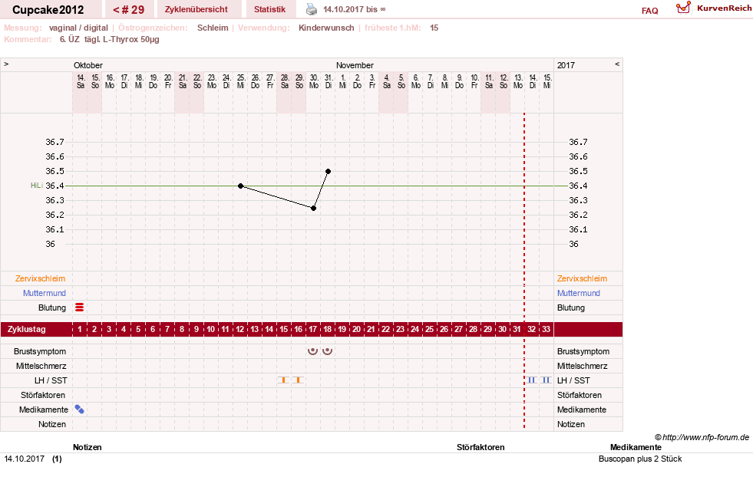Click cycle day 25 in Zyklustag row

point(429,329)
